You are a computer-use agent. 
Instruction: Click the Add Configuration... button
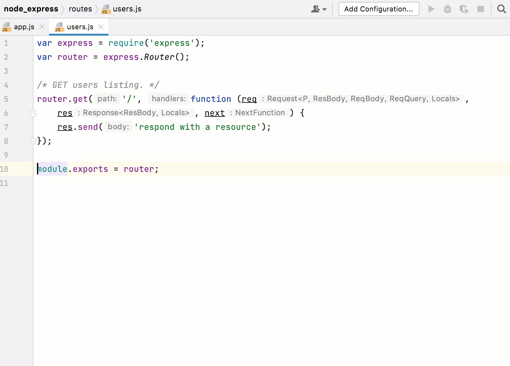379,9
